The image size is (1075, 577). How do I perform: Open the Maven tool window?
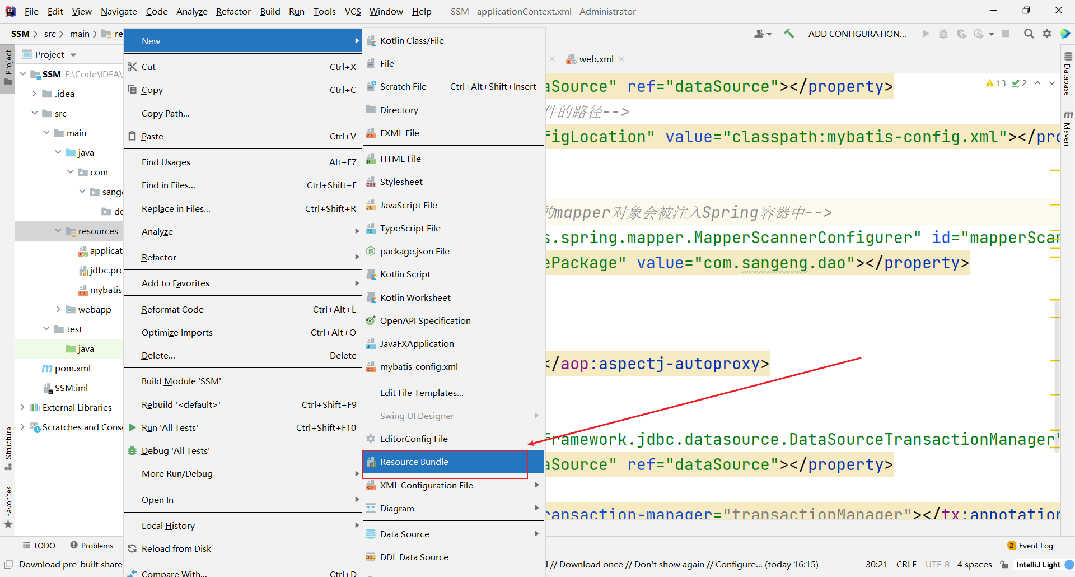click(1067, 128)
